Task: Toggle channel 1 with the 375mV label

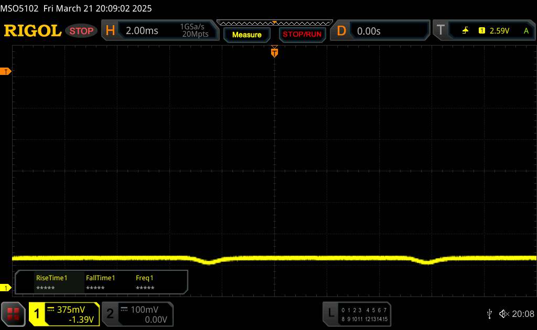Action: click(64, 314)
